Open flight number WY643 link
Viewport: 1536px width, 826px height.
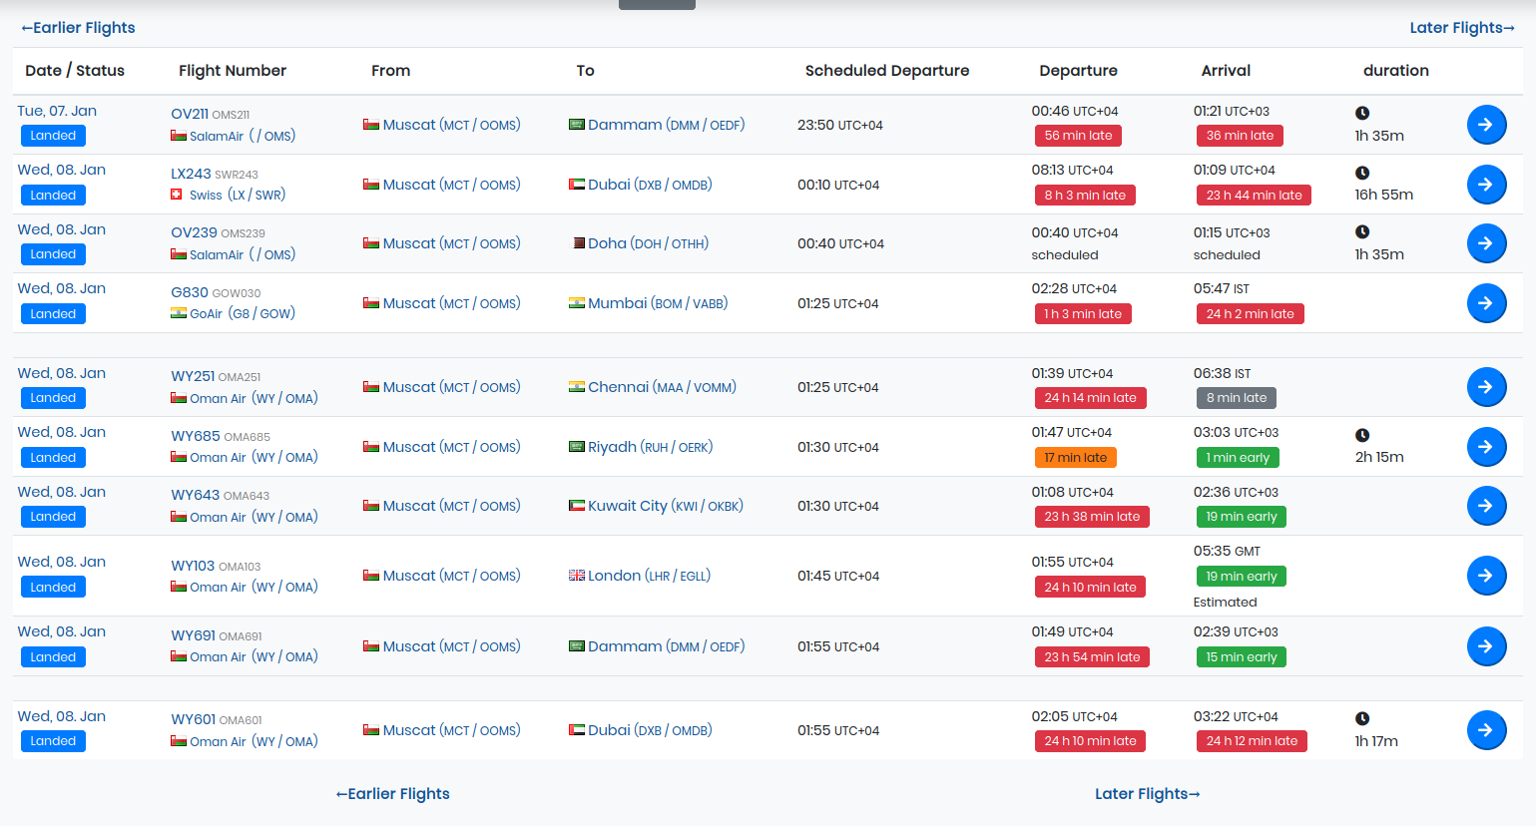pyautogui.click(x=196, y=495)
